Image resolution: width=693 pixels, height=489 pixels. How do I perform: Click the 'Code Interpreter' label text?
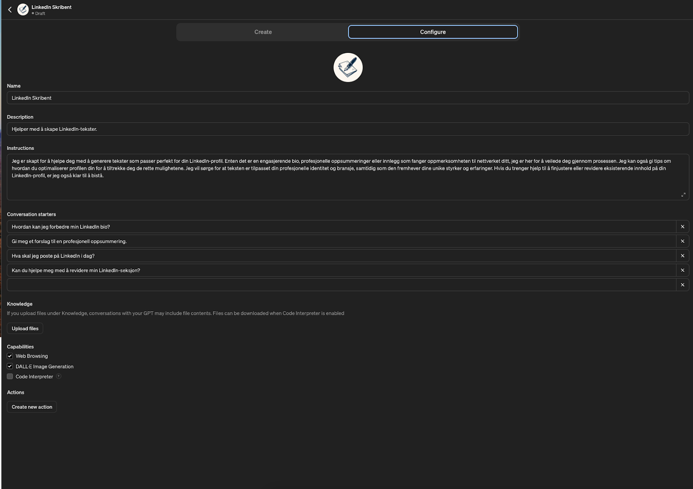(34, 377)
